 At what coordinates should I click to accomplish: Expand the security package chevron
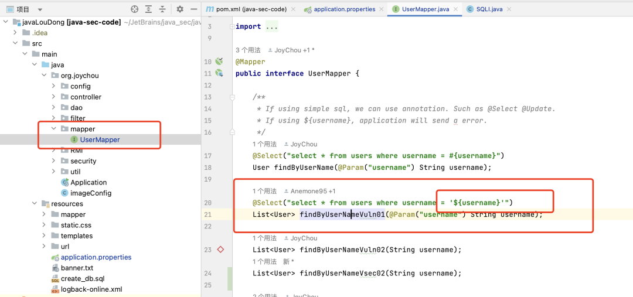click(x=54, y=161)
